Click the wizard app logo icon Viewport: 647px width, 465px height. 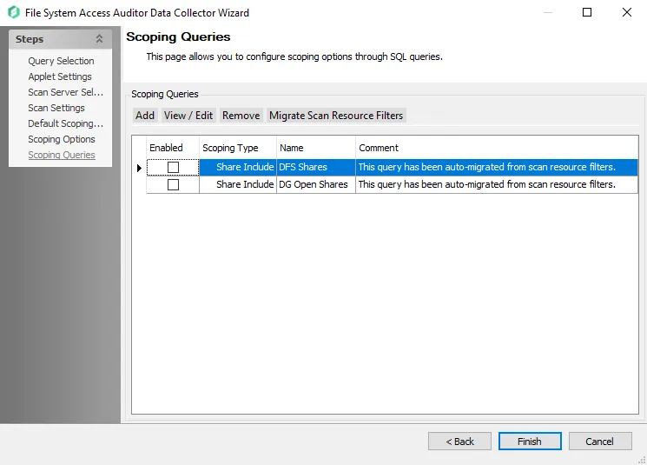pos(14,12)
